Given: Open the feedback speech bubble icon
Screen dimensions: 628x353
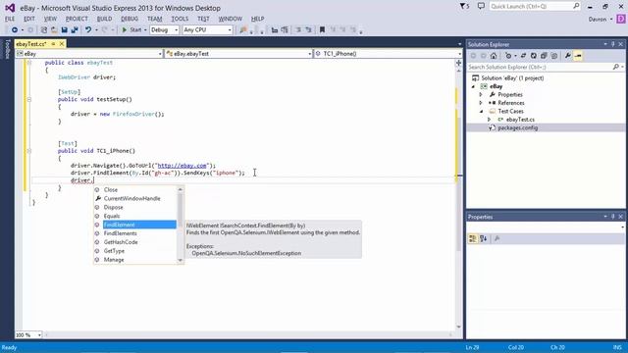Looking at the screenshot, I should [x=481, y=6].
